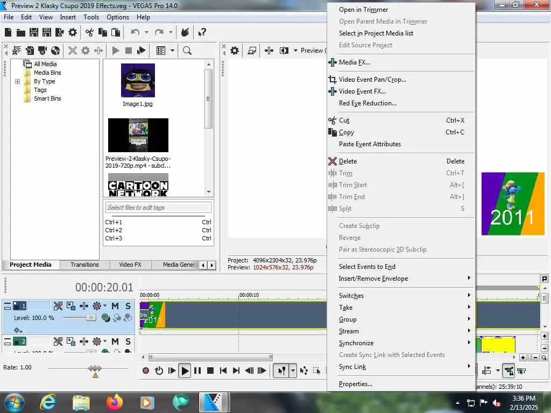The image size is (551, 413).
Task: Click Select Events to End
Action: pos(401,267)
